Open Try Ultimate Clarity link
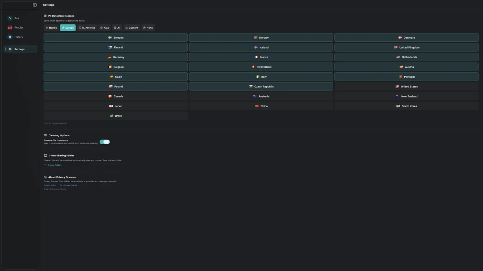 (68, 185)
